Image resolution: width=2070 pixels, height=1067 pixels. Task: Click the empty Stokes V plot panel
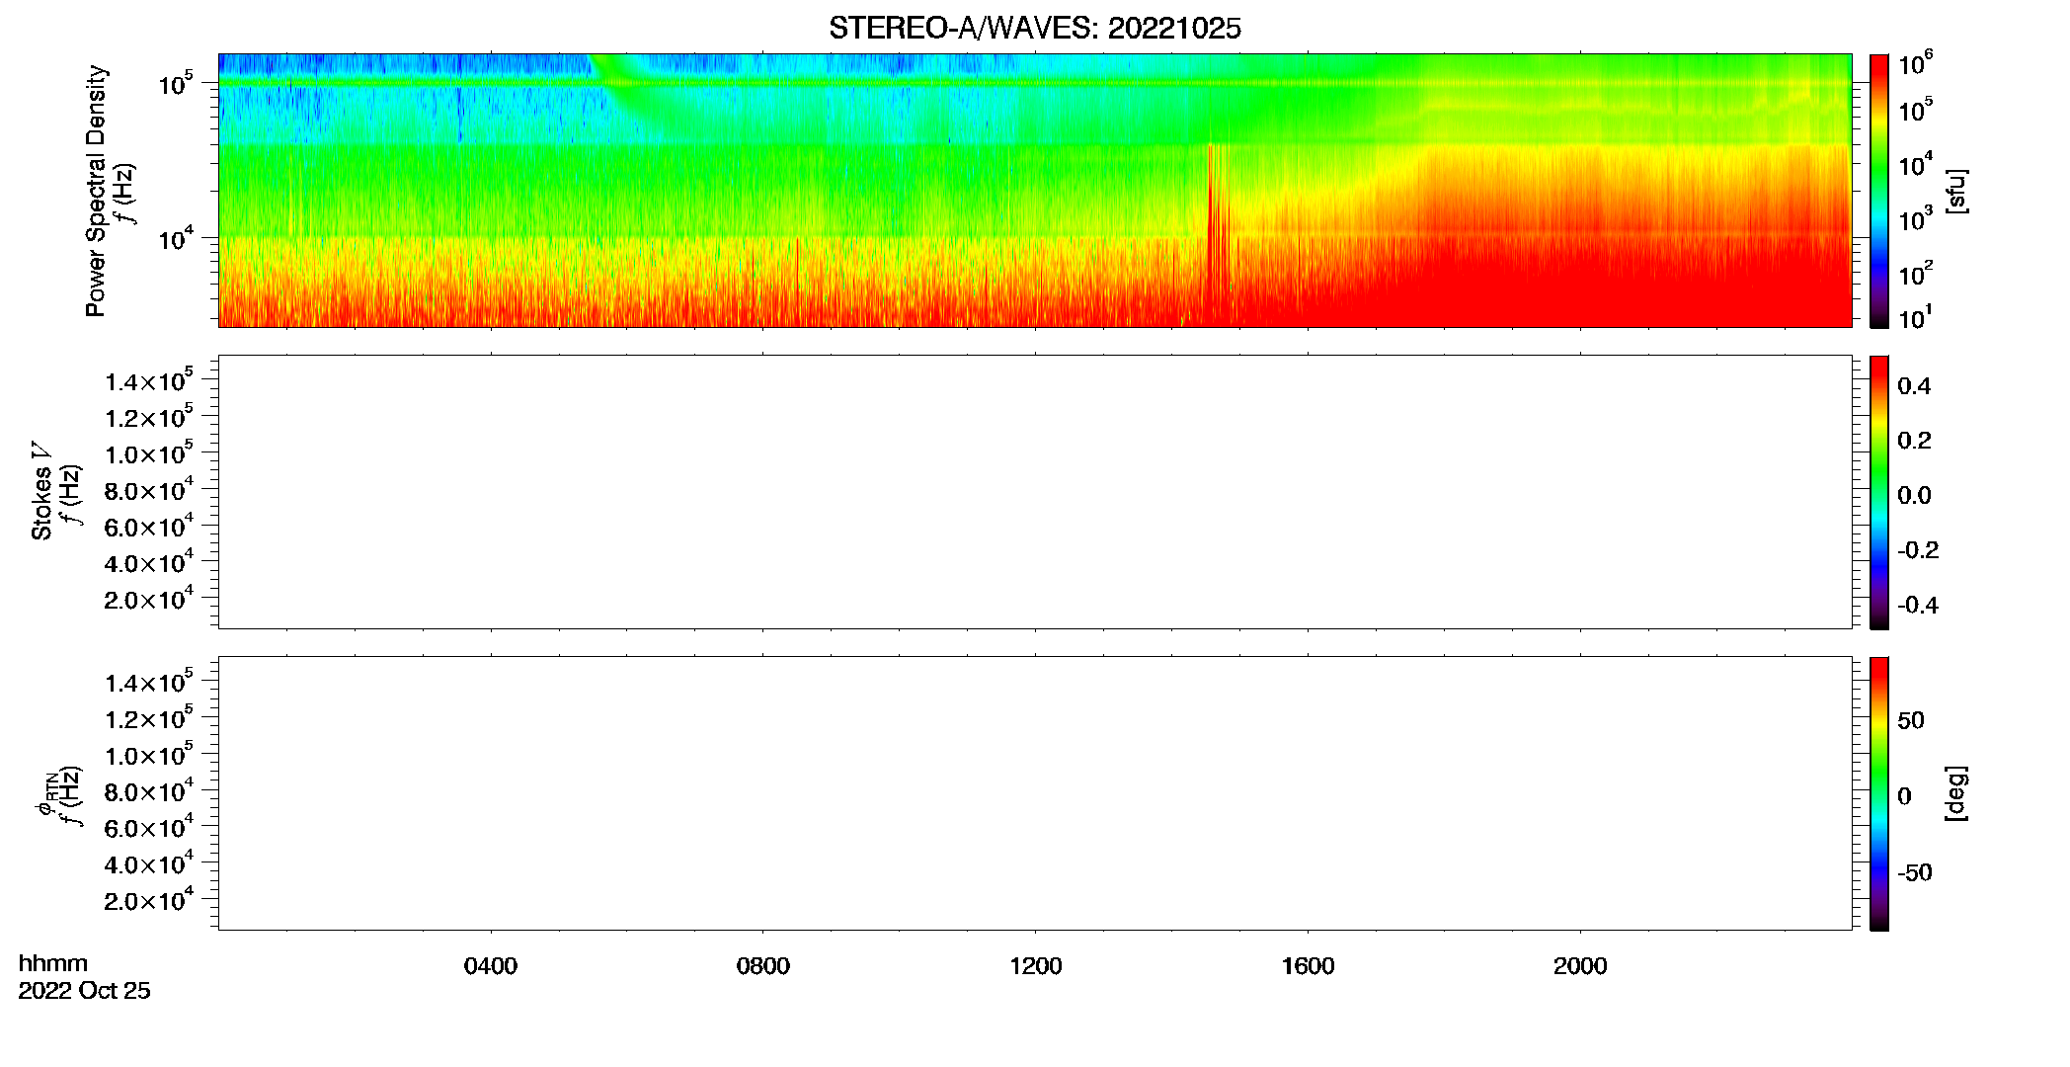point(1035,492)
